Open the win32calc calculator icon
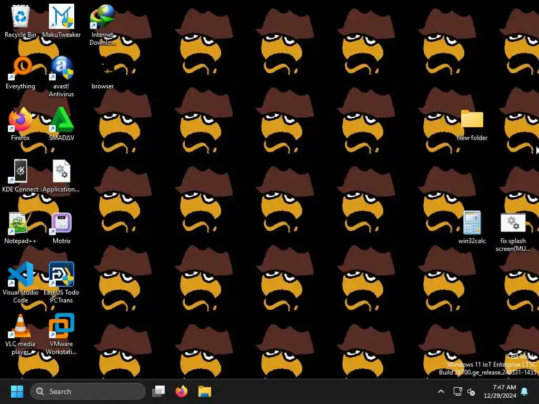539x404 pixels. (472, 227)
